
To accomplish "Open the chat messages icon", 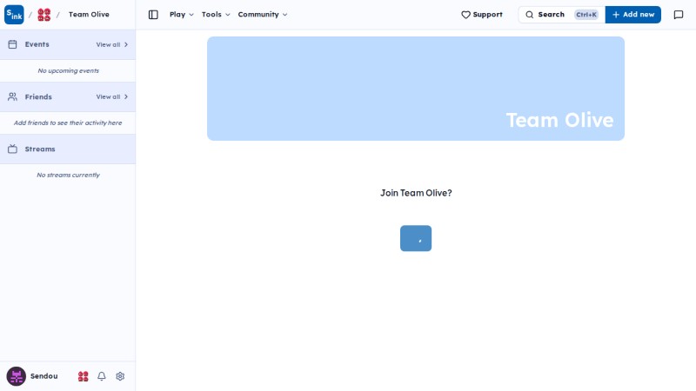I will pyautogui.click(x=679, y=15).
